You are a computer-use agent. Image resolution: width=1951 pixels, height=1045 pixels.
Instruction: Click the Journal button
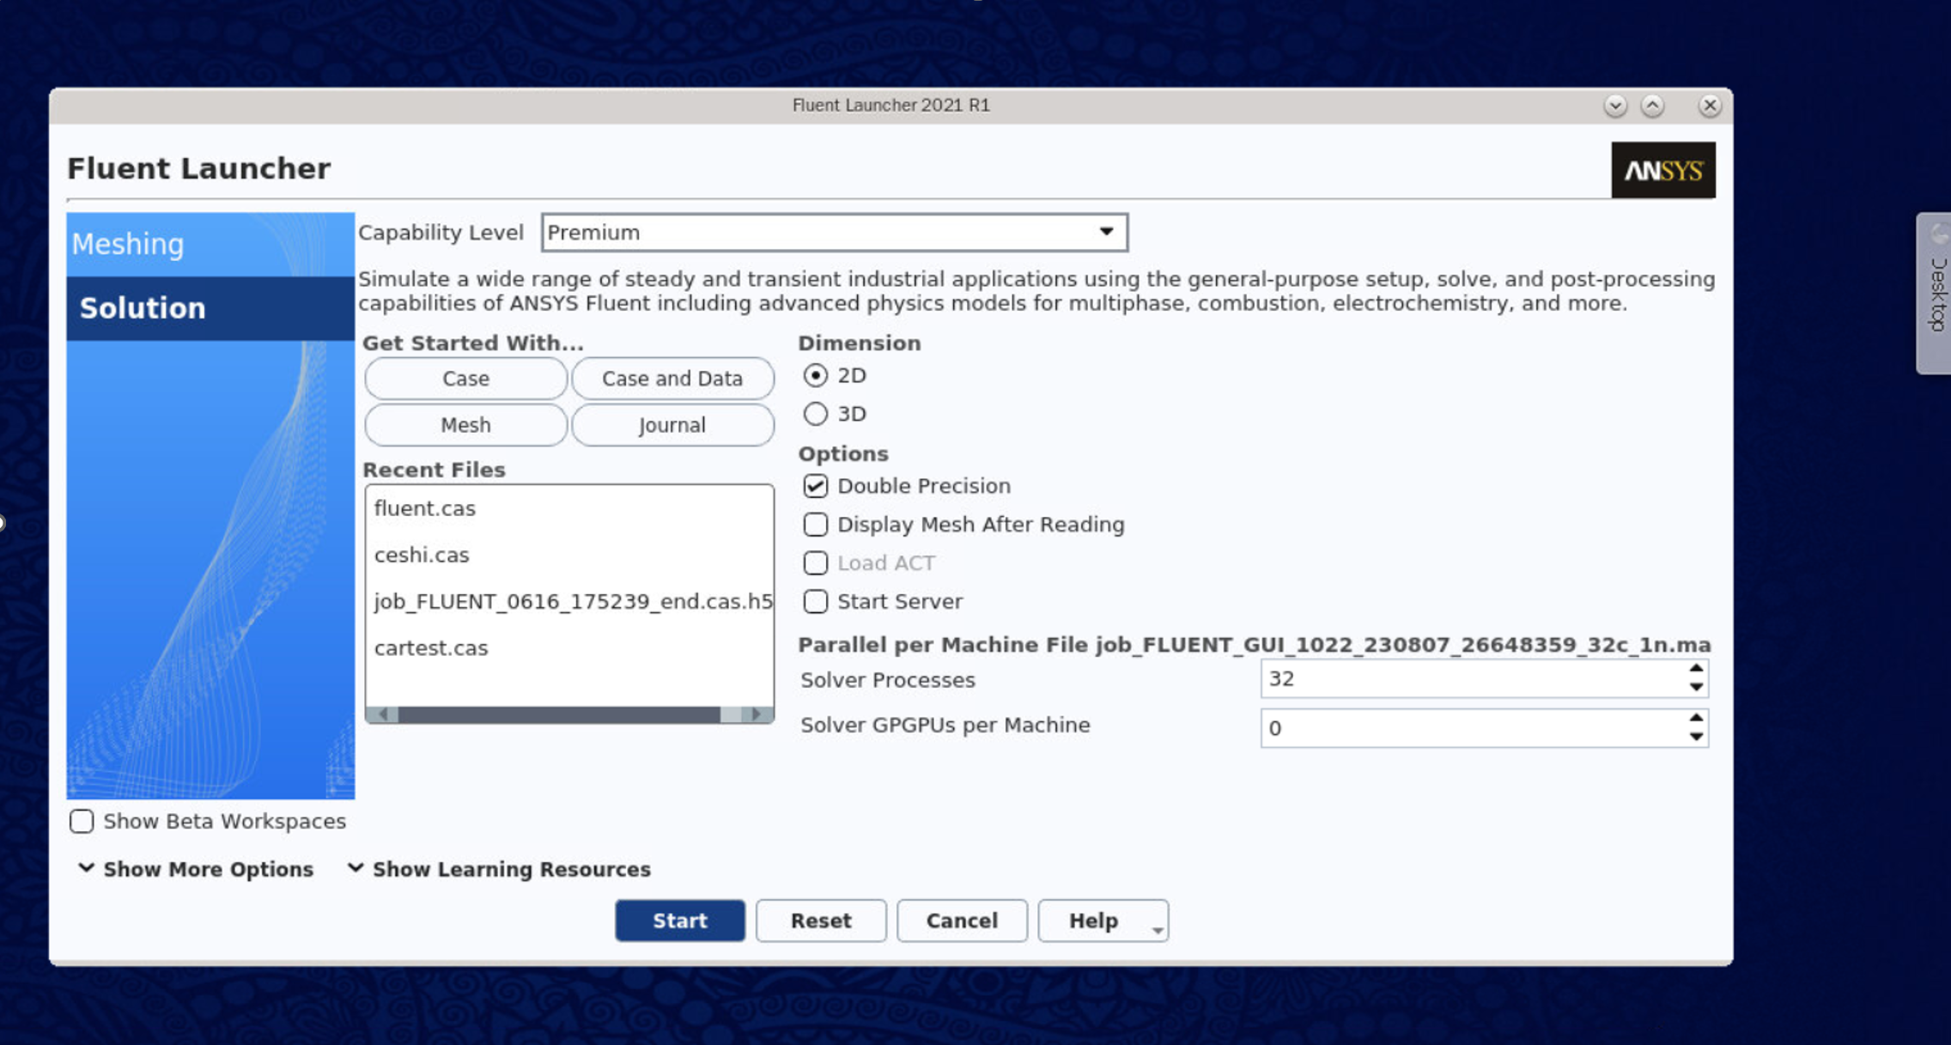[x=672, y=425]
